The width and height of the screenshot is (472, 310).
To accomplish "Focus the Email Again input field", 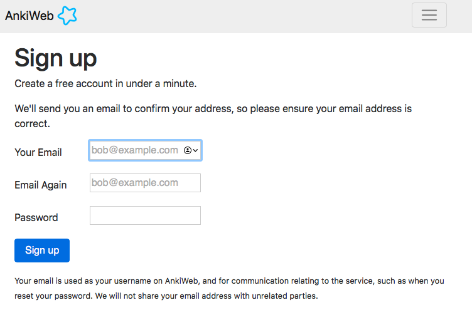I will point(145,183).
